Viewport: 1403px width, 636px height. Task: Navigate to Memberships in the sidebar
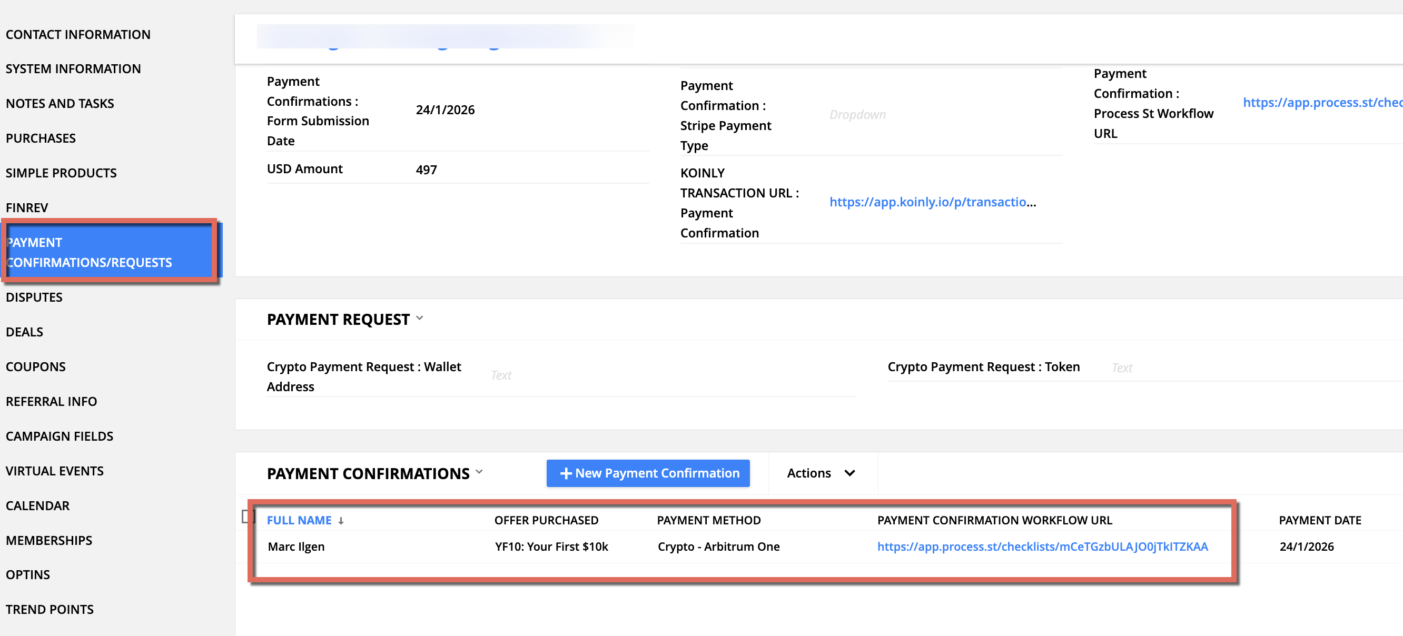coord(49,540)
